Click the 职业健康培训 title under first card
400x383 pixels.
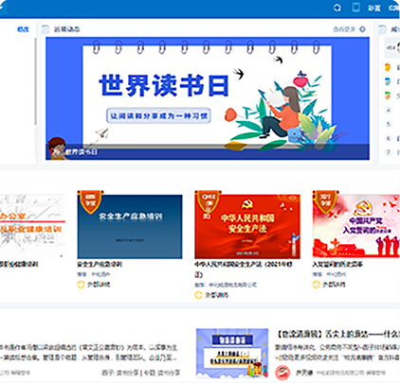pyautogui.click(x=19, y=264)
